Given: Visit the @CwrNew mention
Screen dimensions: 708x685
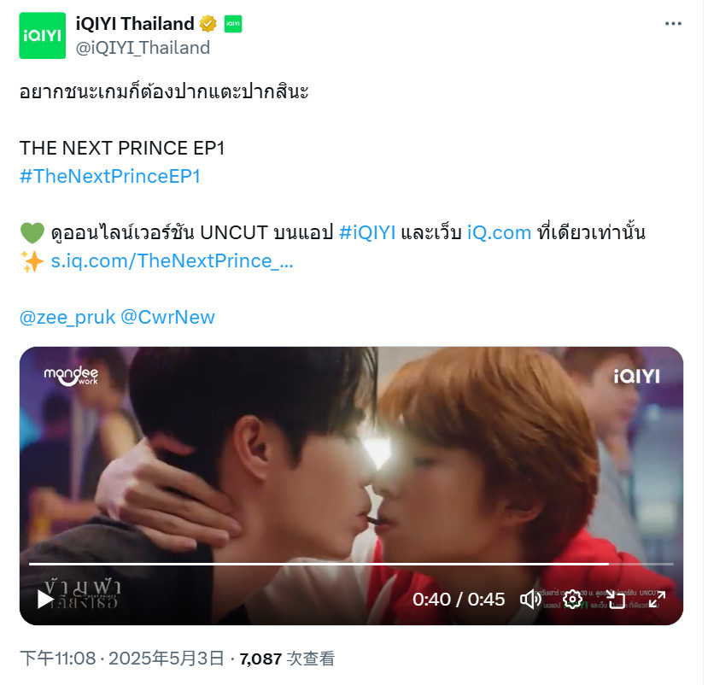Looking at the screenshot, I should click(x=167, y=318).
